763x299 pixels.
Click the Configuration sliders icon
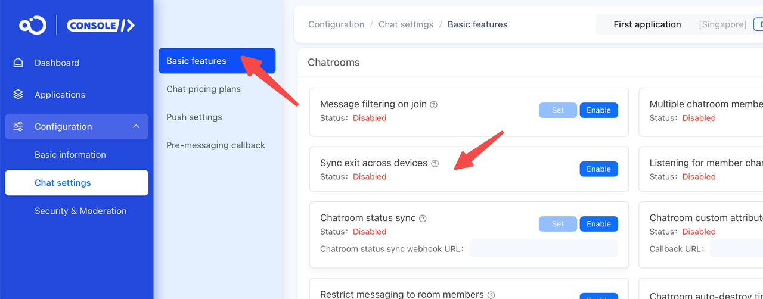(18, 126)
